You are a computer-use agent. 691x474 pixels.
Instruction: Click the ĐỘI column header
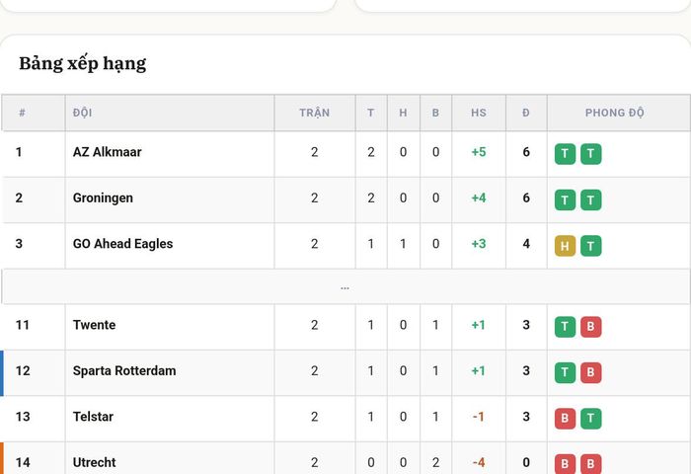point(82,113)
